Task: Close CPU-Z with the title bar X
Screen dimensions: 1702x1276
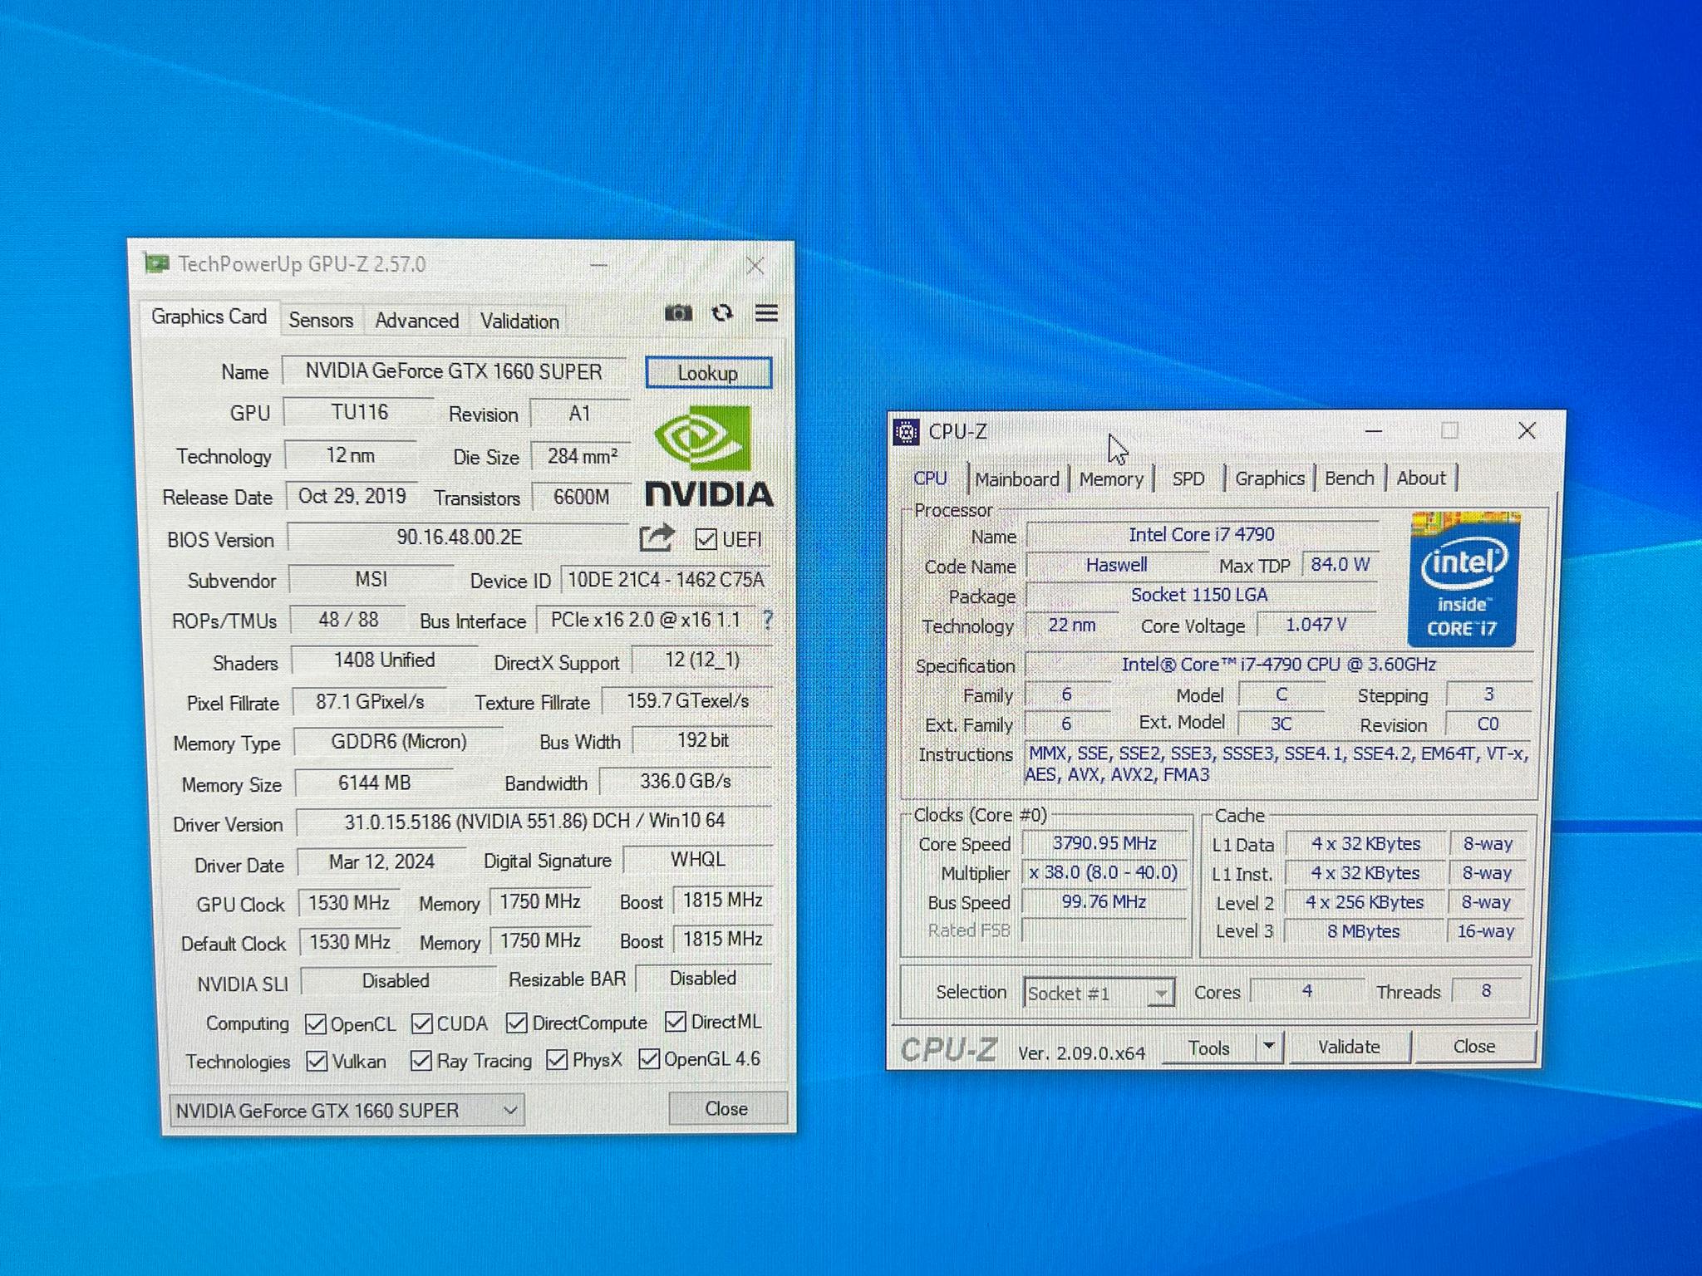Action: coord(1527,430)
